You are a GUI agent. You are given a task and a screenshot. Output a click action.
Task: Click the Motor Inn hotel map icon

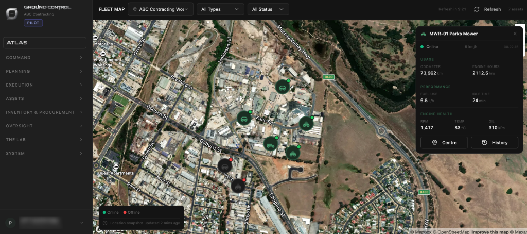[95, 38]
